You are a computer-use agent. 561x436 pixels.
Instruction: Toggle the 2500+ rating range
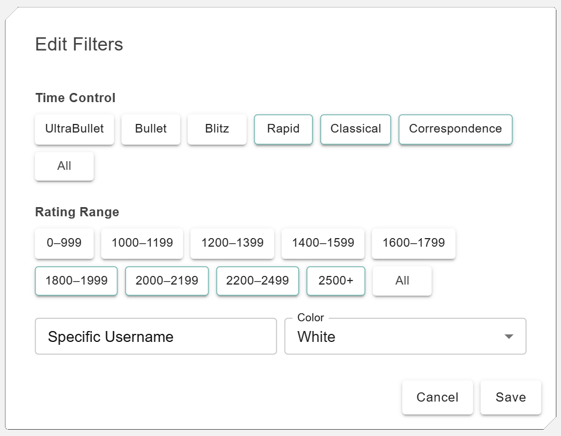(336, 281)
